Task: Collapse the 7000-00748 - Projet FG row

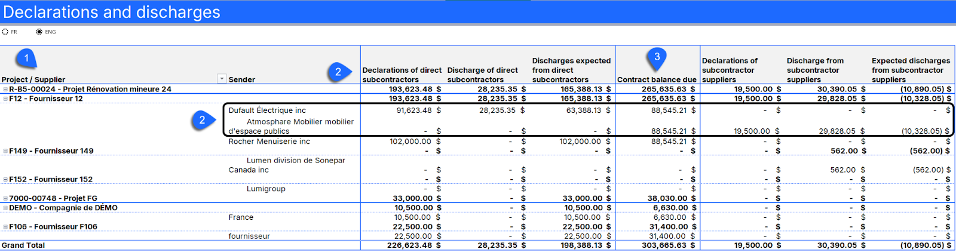Action: 5,198
